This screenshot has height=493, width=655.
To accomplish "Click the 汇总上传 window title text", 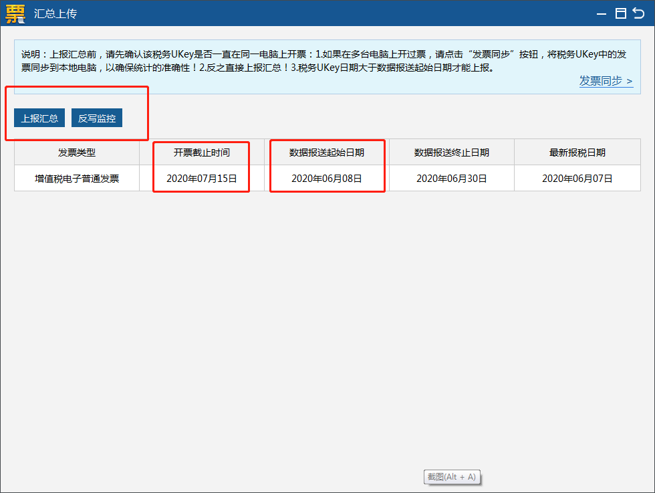I will [55, 14].
